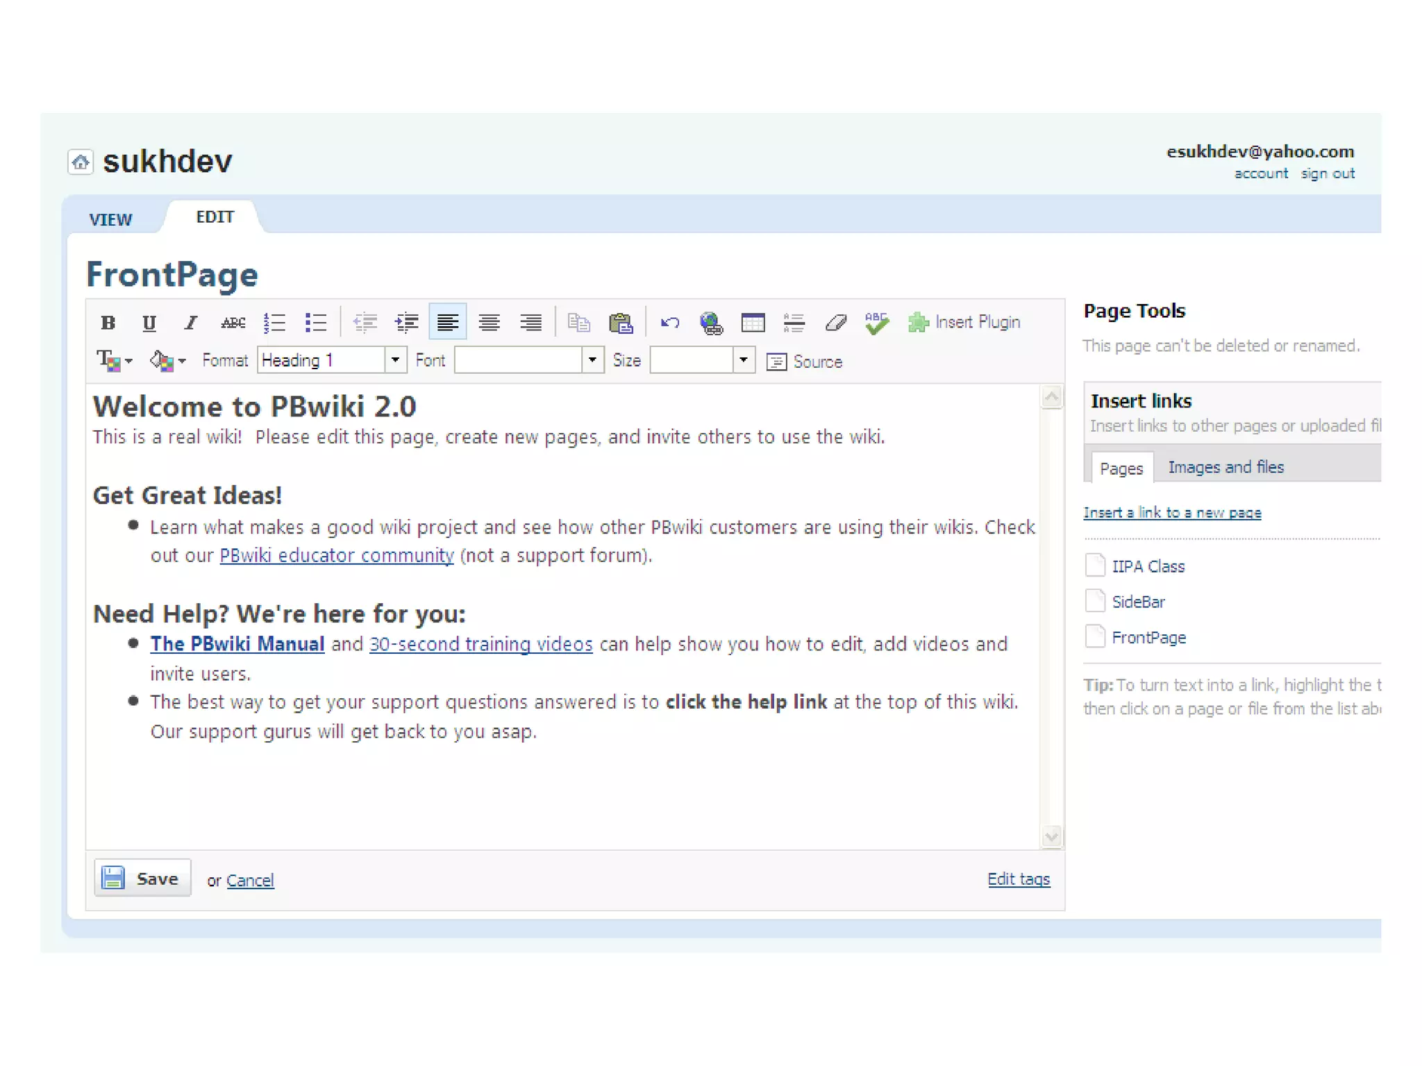Toggle bold formatting in the toolbar

pos(108,323)
